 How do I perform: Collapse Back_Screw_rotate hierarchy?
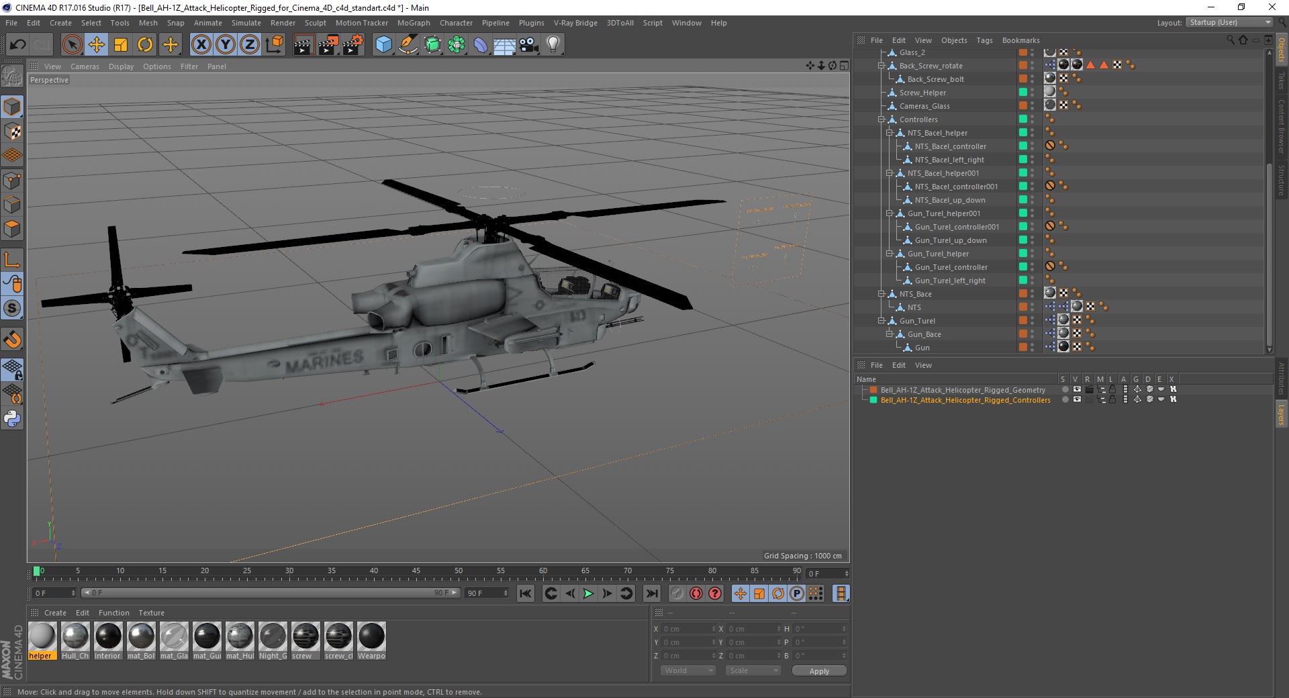point(881,66)
